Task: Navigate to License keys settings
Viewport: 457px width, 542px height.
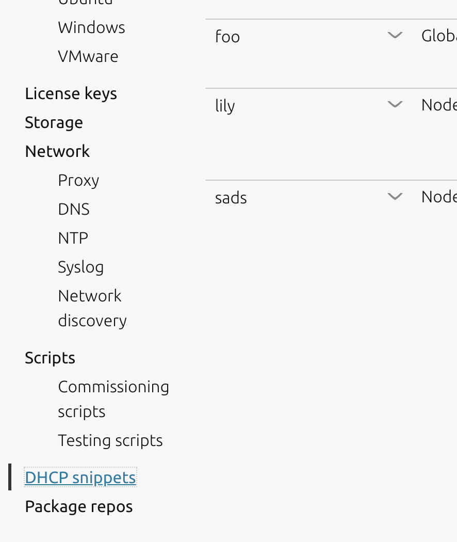Action: 71,94
